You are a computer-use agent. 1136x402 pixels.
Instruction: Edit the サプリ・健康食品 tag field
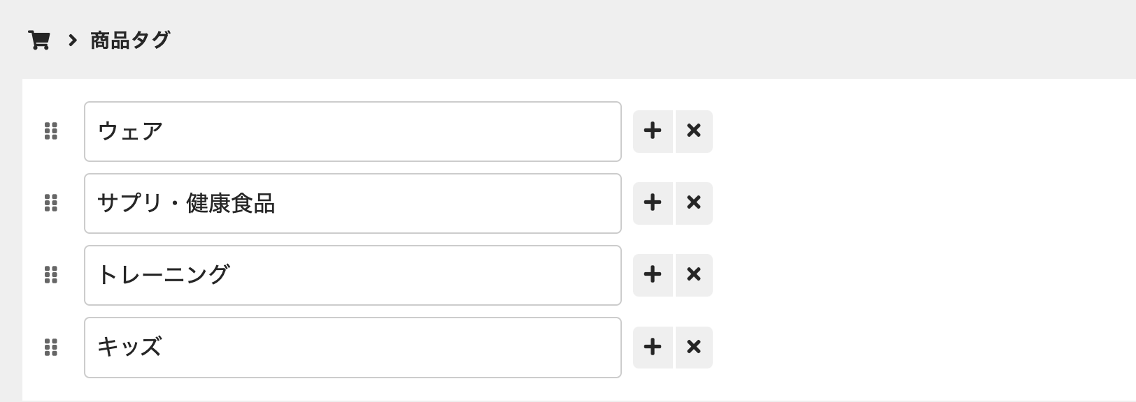coord(353,203)
